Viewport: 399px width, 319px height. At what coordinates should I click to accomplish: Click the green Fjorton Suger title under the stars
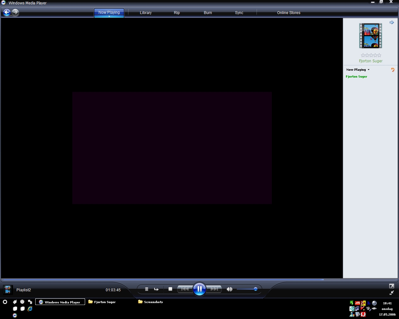(371, 61)
